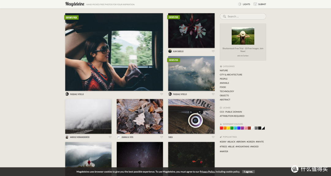Toggle the Lights mode
Image resolution: width=331 pixels, height=176 pixels.
click(244, 4)
